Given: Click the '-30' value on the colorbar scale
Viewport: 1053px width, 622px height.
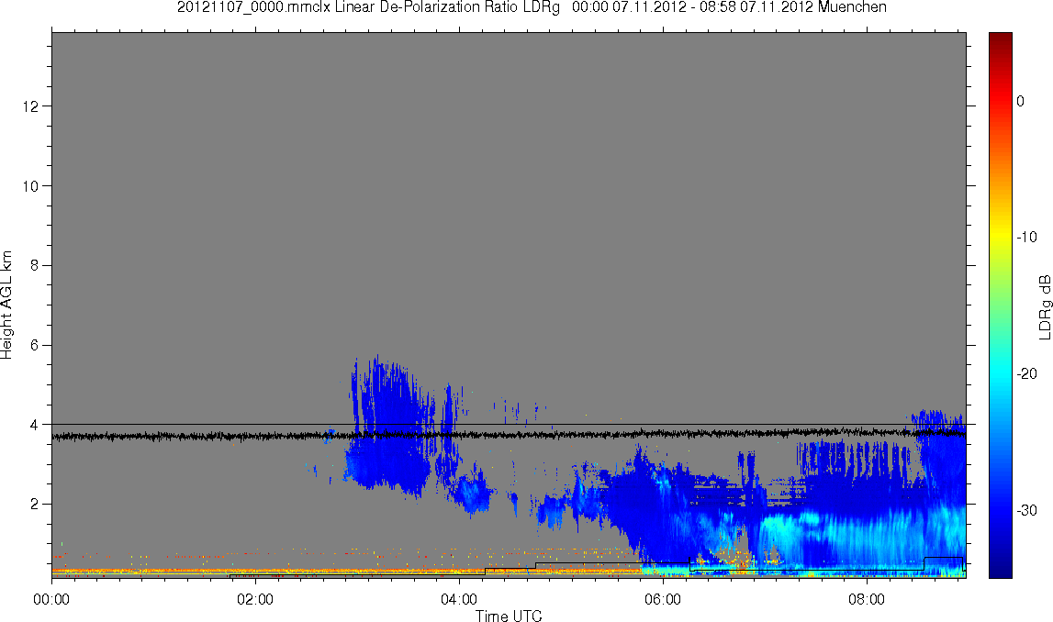Looking at the screenshot, I should (1026, 511).
